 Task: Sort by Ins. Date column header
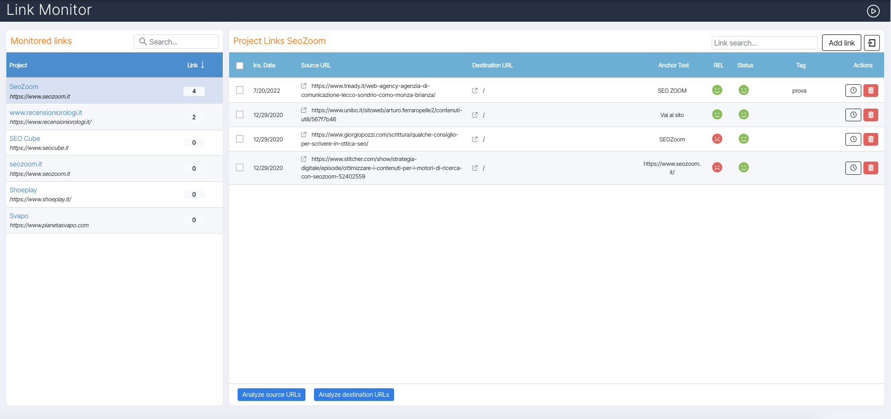click(x=264, y=66)
